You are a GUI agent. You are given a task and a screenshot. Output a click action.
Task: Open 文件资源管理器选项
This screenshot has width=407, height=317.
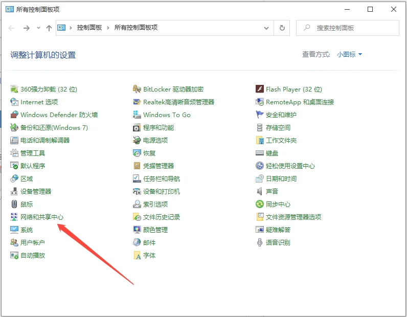(x=293, y=217)
